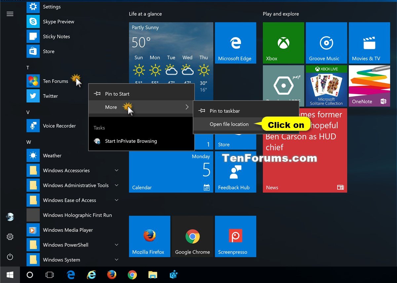Open the Weather live tile

pyautogui.click(x=171, y=53)
